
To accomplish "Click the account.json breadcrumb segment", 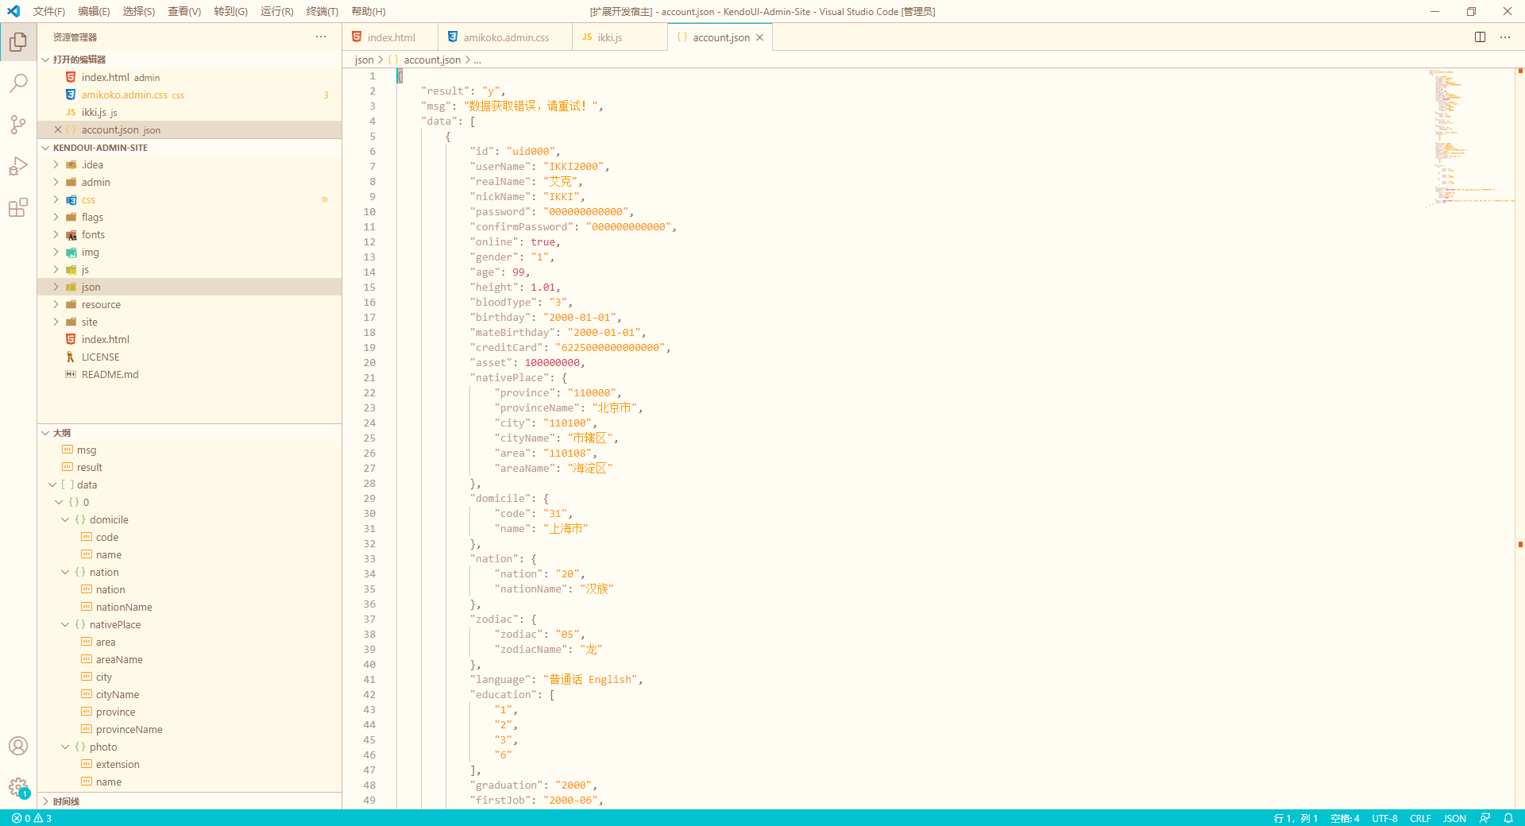I will tap(425, 60).
